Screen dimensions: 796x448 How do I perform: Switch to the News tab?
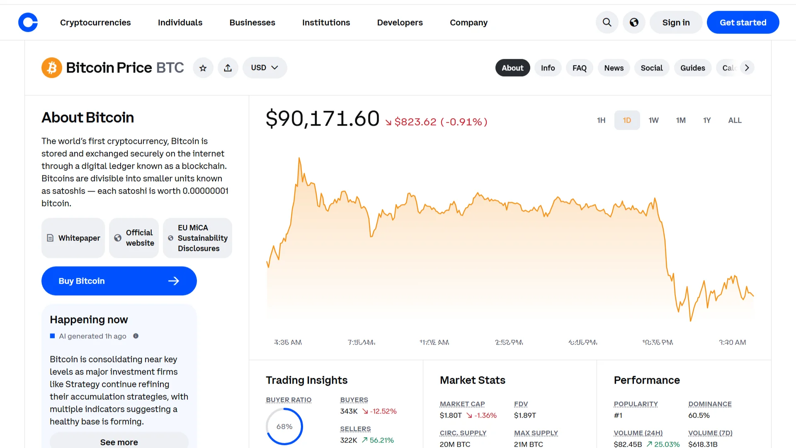click(614, 68)
